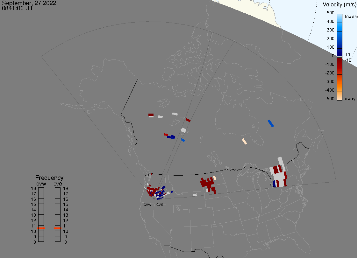This screenshot has width=358, height=258.
Task: Click the "Frequency" legend title
Action: [49, 178]
